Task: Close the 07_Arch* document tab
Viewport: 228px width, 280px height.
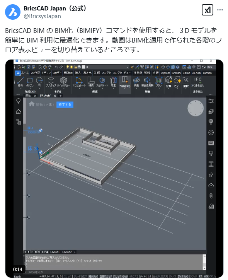Action: click(x=55, y=96)
